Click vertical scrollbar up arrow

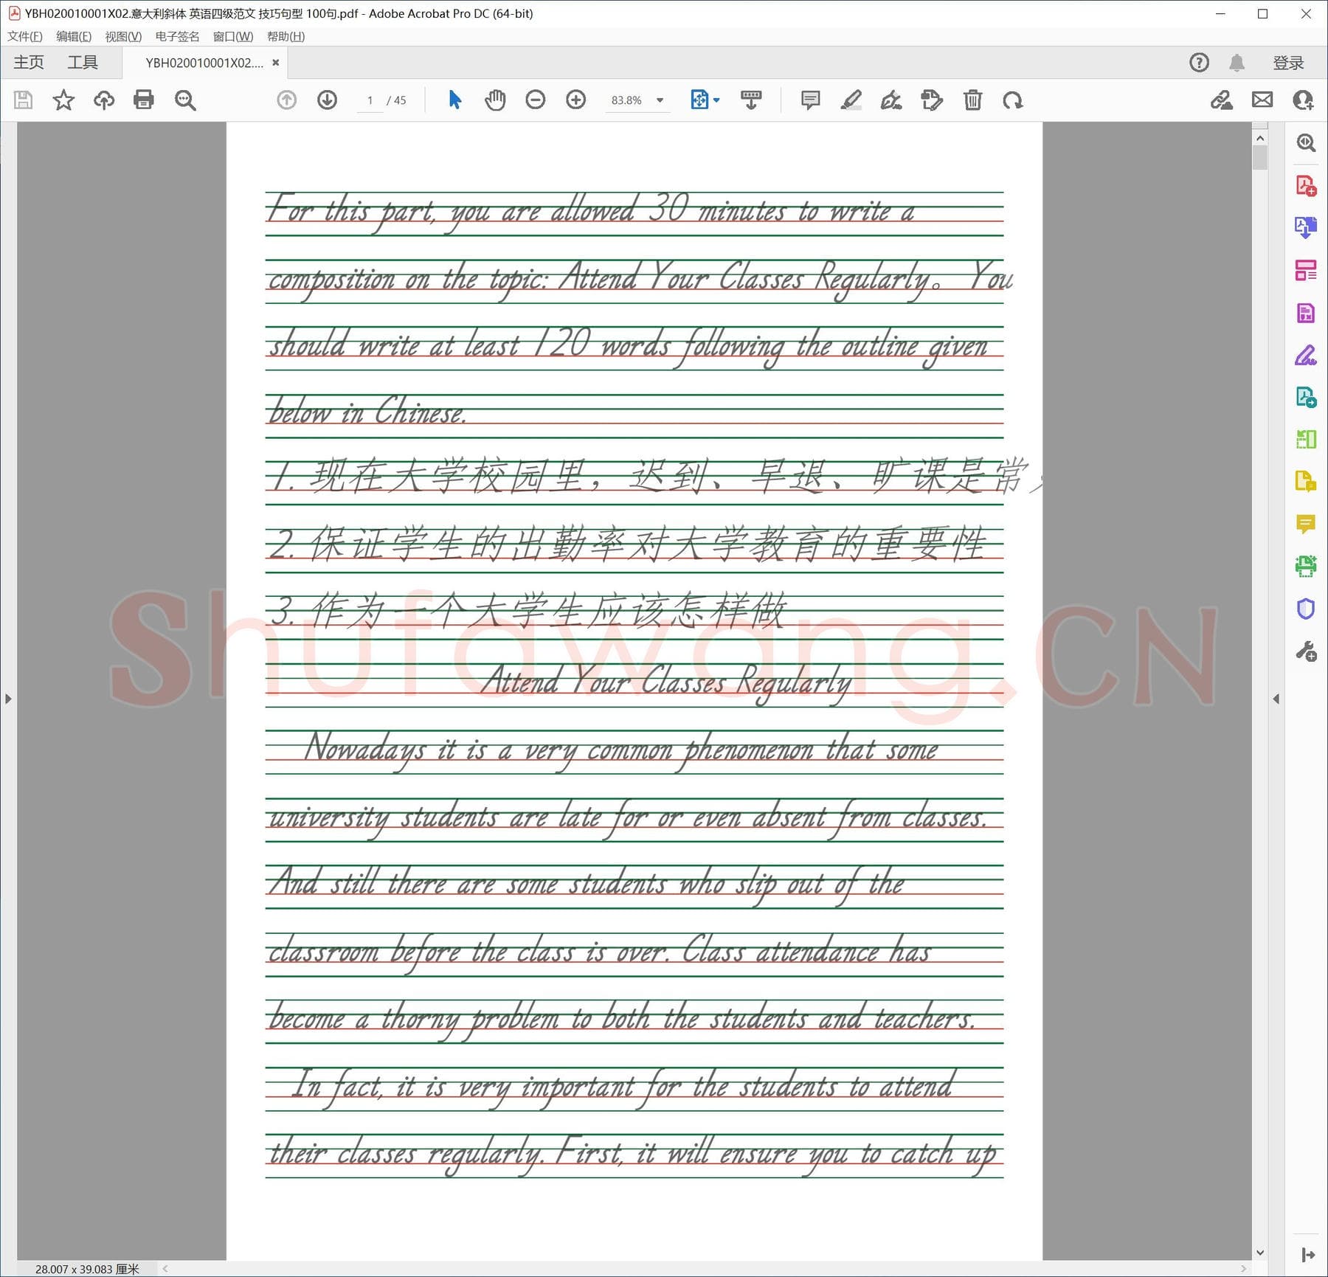(1259, 138)
